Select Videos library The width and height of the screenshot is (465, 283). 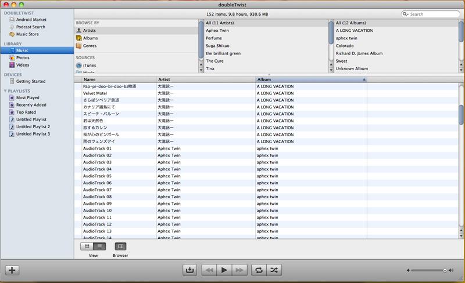tap(23, 65)
